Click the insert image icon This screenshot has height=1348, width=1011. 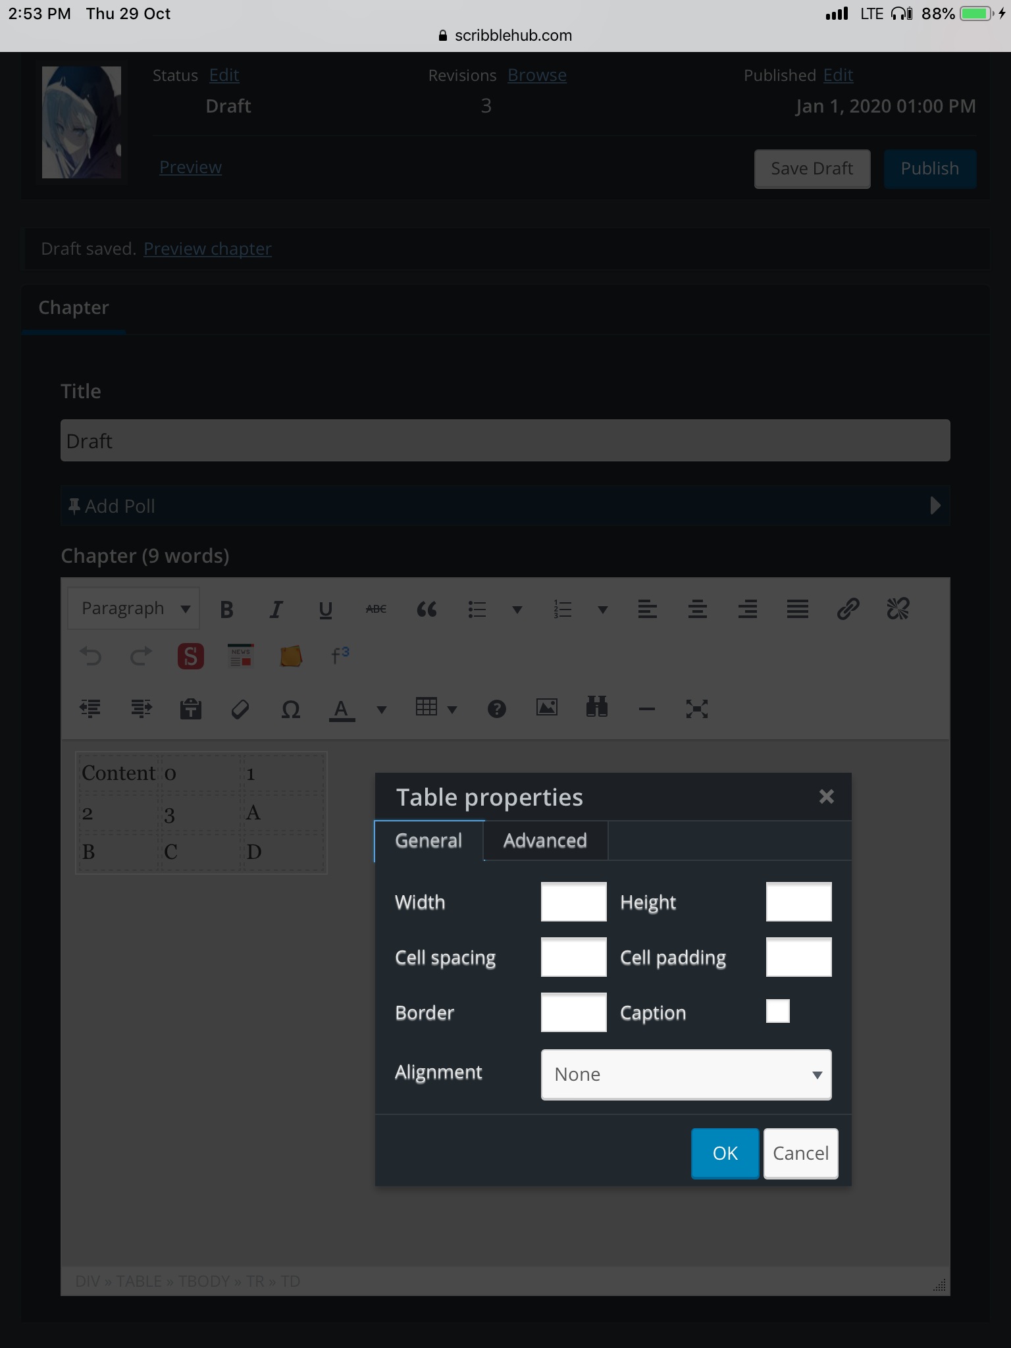pyautogui.click(x=547, y=708)
